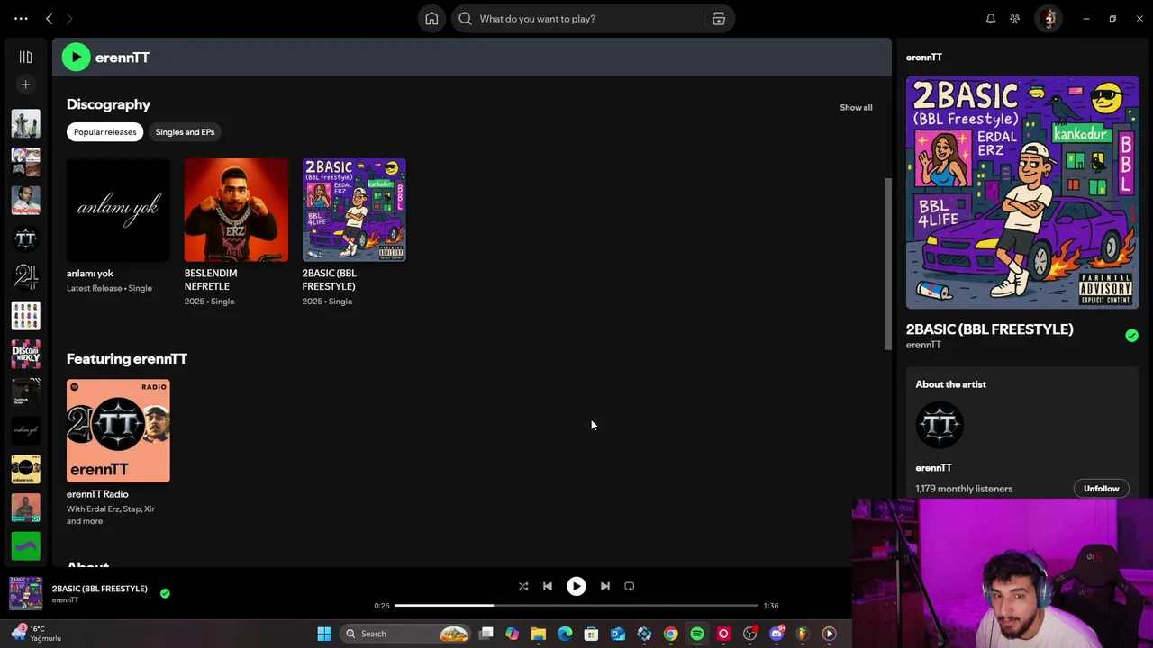Click the erennTT artist name in the bottom bar

[x=65, y=600]
